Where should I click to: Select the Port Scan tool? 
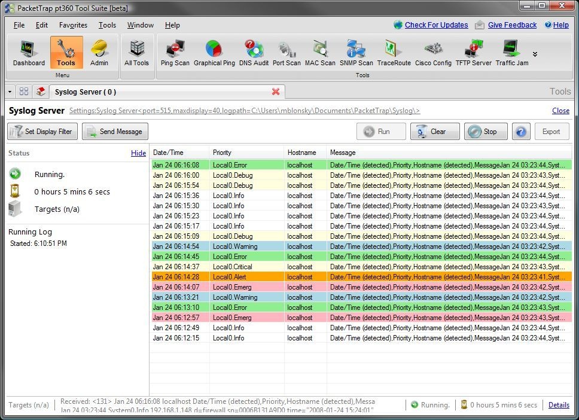point(287,53)
